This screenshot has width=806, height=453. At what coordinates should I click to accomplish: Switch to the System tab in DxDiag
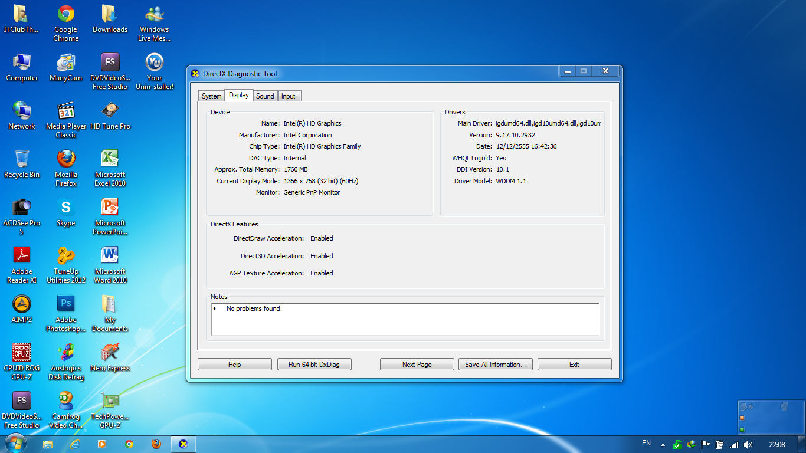pyautogui.click(x=211, y=96)
